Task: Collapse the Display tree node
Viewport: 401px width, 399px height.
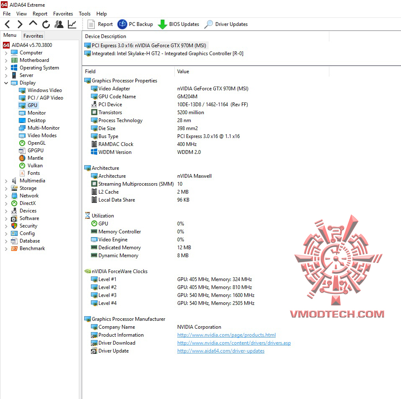Action: pos(6,83)
